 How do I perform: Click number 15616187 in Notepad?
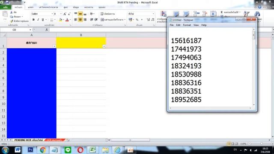186,41
